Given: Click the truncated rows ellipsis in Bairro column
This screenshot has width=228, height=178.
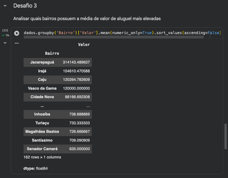Looking at the screenshot, I should point(42,106).
